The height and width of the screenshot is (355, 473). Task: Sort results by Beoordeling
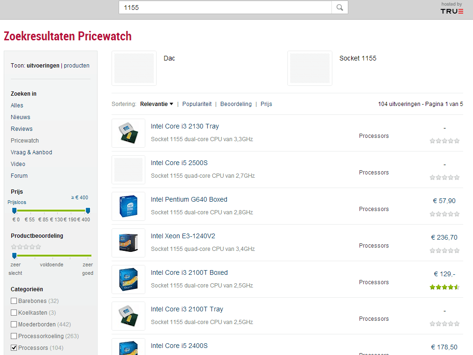[x=236, y=104]
